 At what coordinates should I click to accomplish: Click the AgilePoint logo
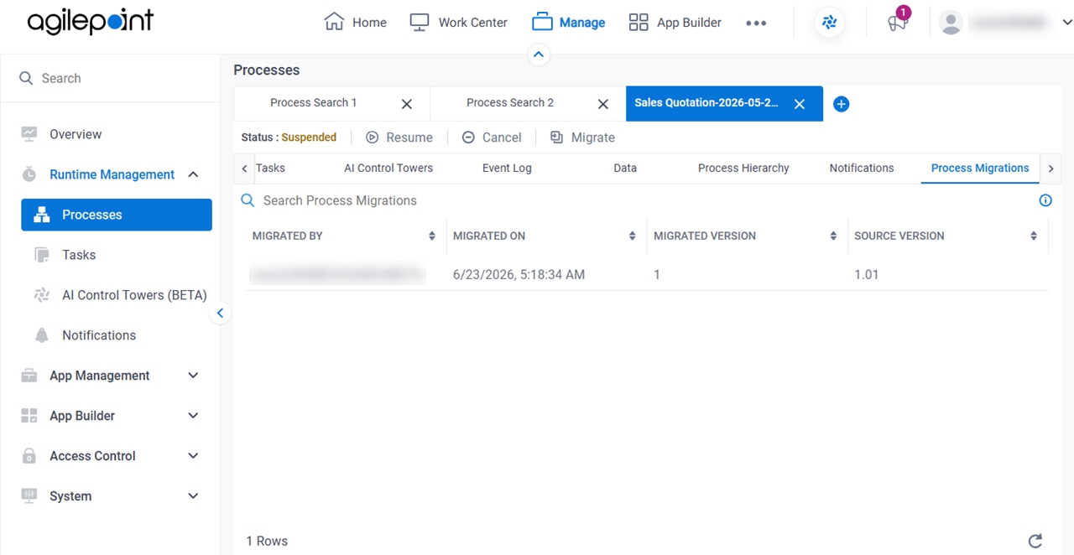coord(91,23)
